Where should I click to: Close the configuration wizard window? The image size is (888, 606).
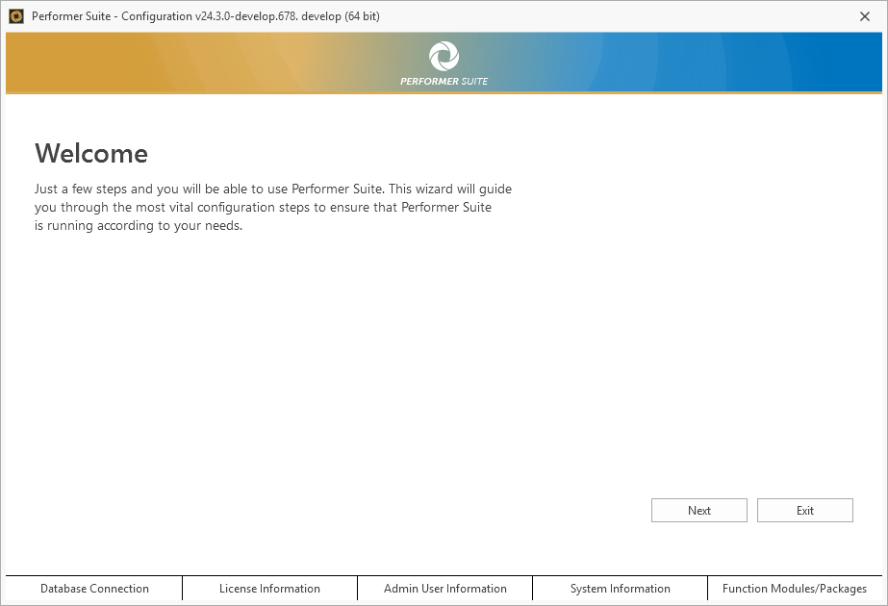click(864, 16)
